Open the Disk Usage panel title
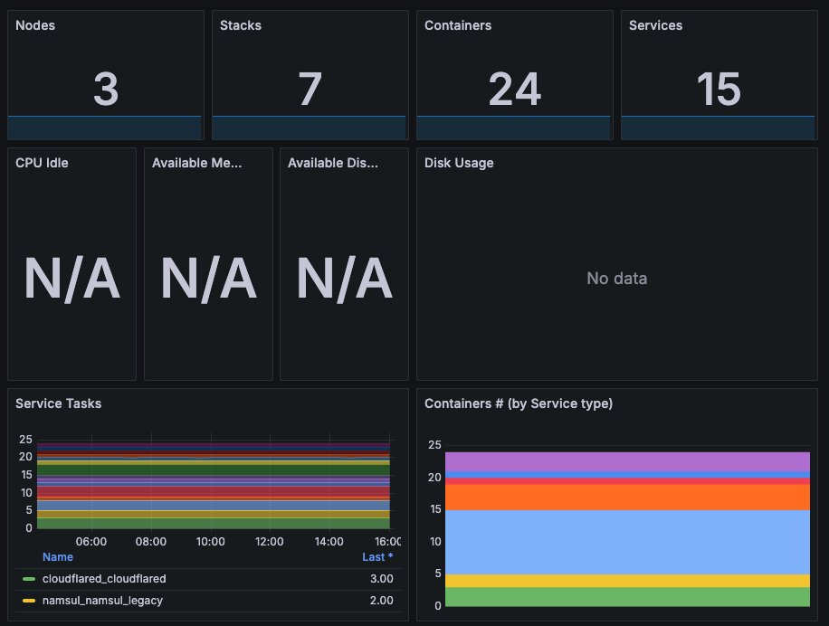 (459, 163)
